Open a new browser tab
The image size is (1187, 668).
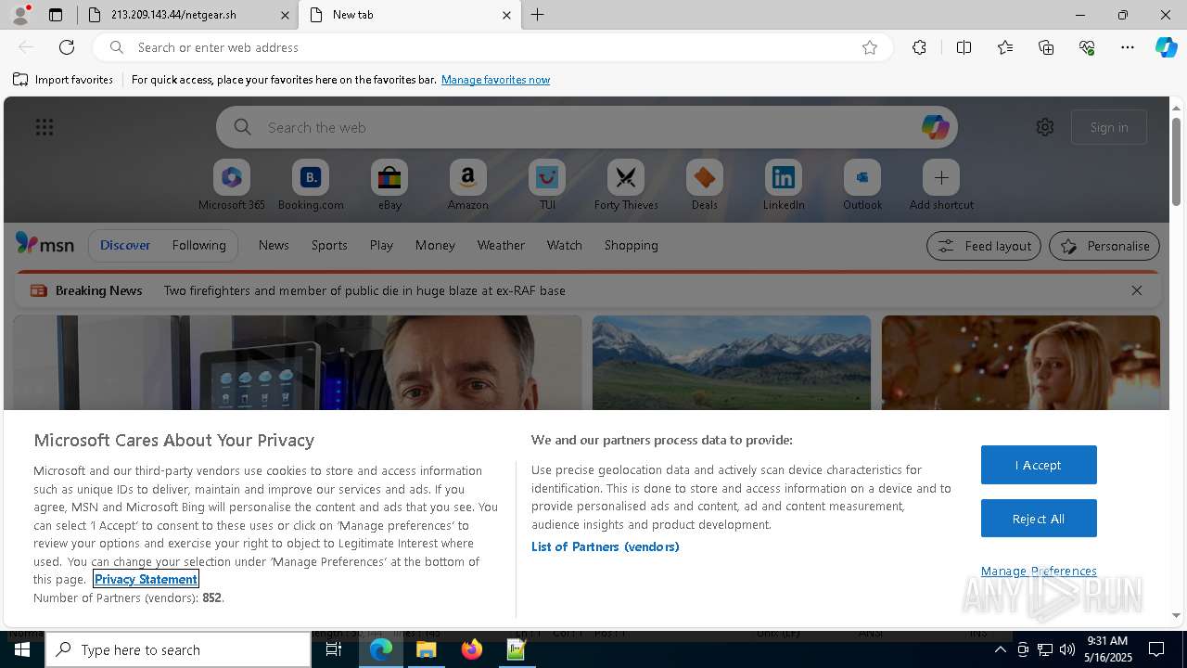click(x=537, y=15)
